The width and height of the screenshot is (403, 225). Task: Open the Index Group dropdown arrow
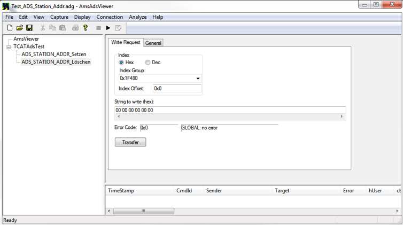[x=198, y=79]
